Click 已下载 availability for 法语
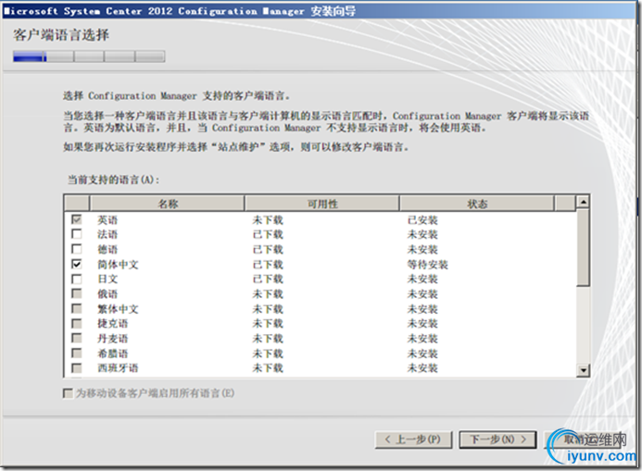The height and width of the screenshot is (471, 642). point(268,235)
